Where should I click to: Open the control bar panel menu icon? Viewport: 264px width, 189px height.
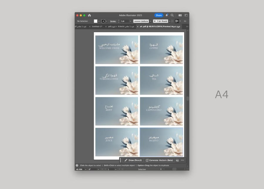185,21
